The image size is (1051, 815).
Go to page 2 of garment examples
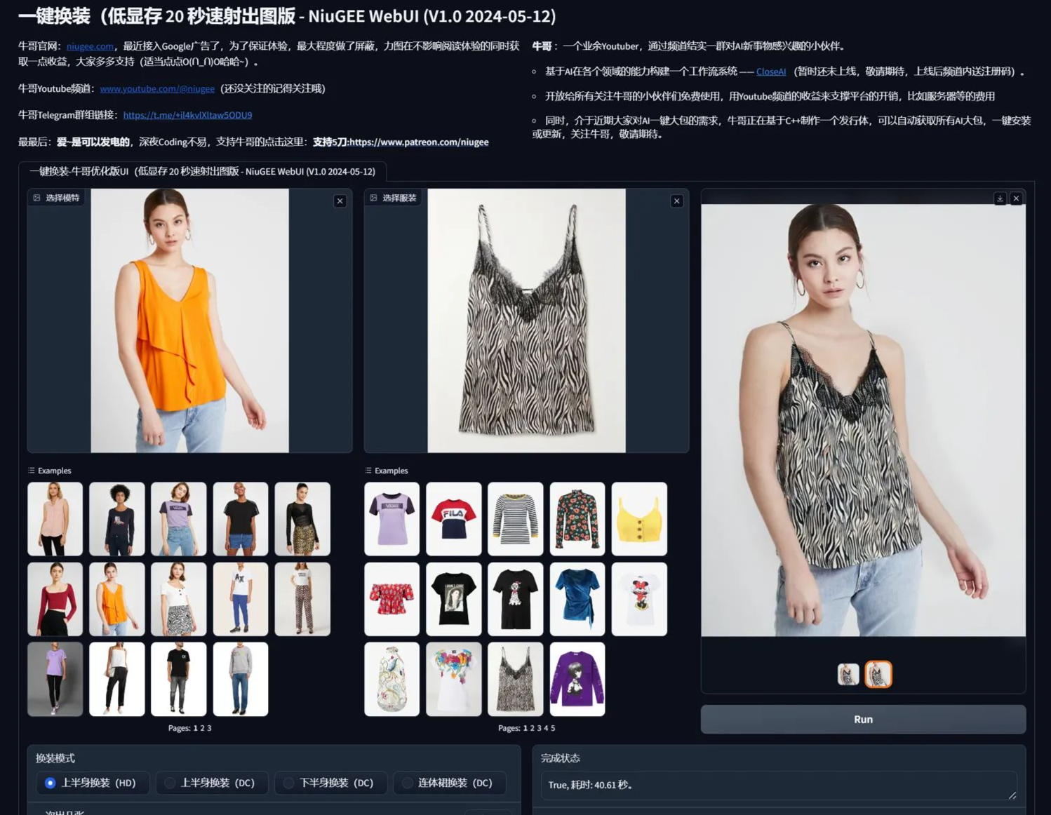(x=532, y=728)
